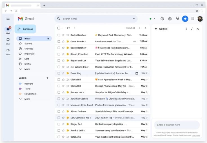The height and width of the screenshot is (143, 207).
Task: Tick the checkbox for DataLamb email
Action: point(59,137)
